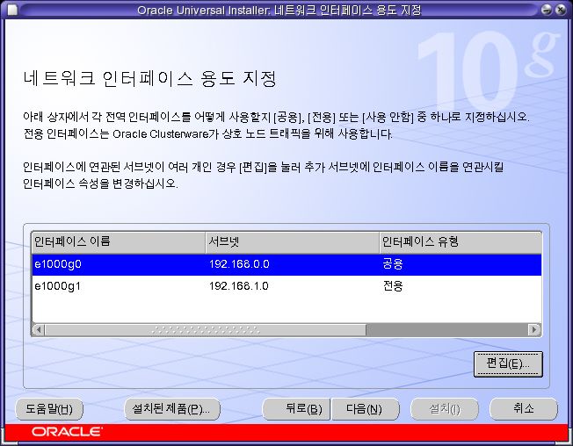Close the Oracle Universal Installer window
The width and height of the screenshot is (573, 446).
pos(562,10)
